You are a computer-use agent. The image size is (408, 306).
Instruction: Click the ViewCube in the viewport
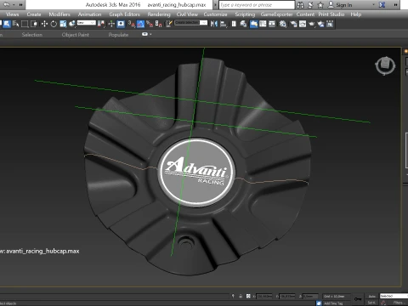click(385, 65)
